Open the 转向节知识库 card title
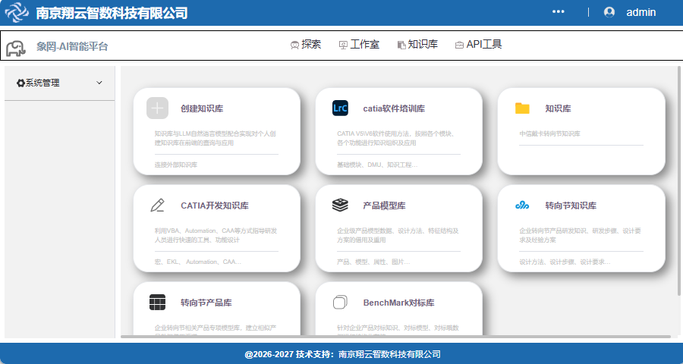The image size is (683, 364). 571,206
